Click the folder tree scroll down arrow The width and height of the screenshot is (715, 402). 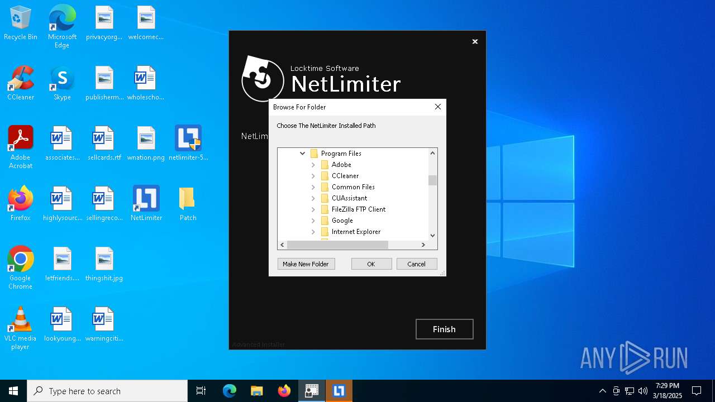tap(432, 236)
